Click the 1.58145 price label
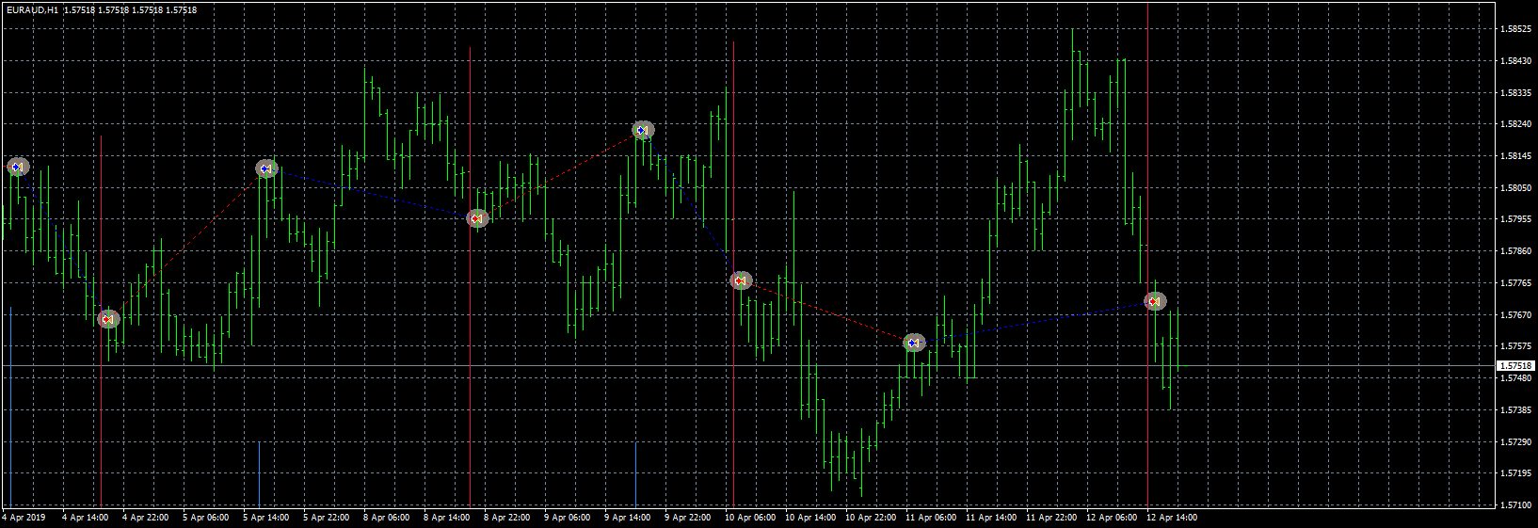 1515,156
